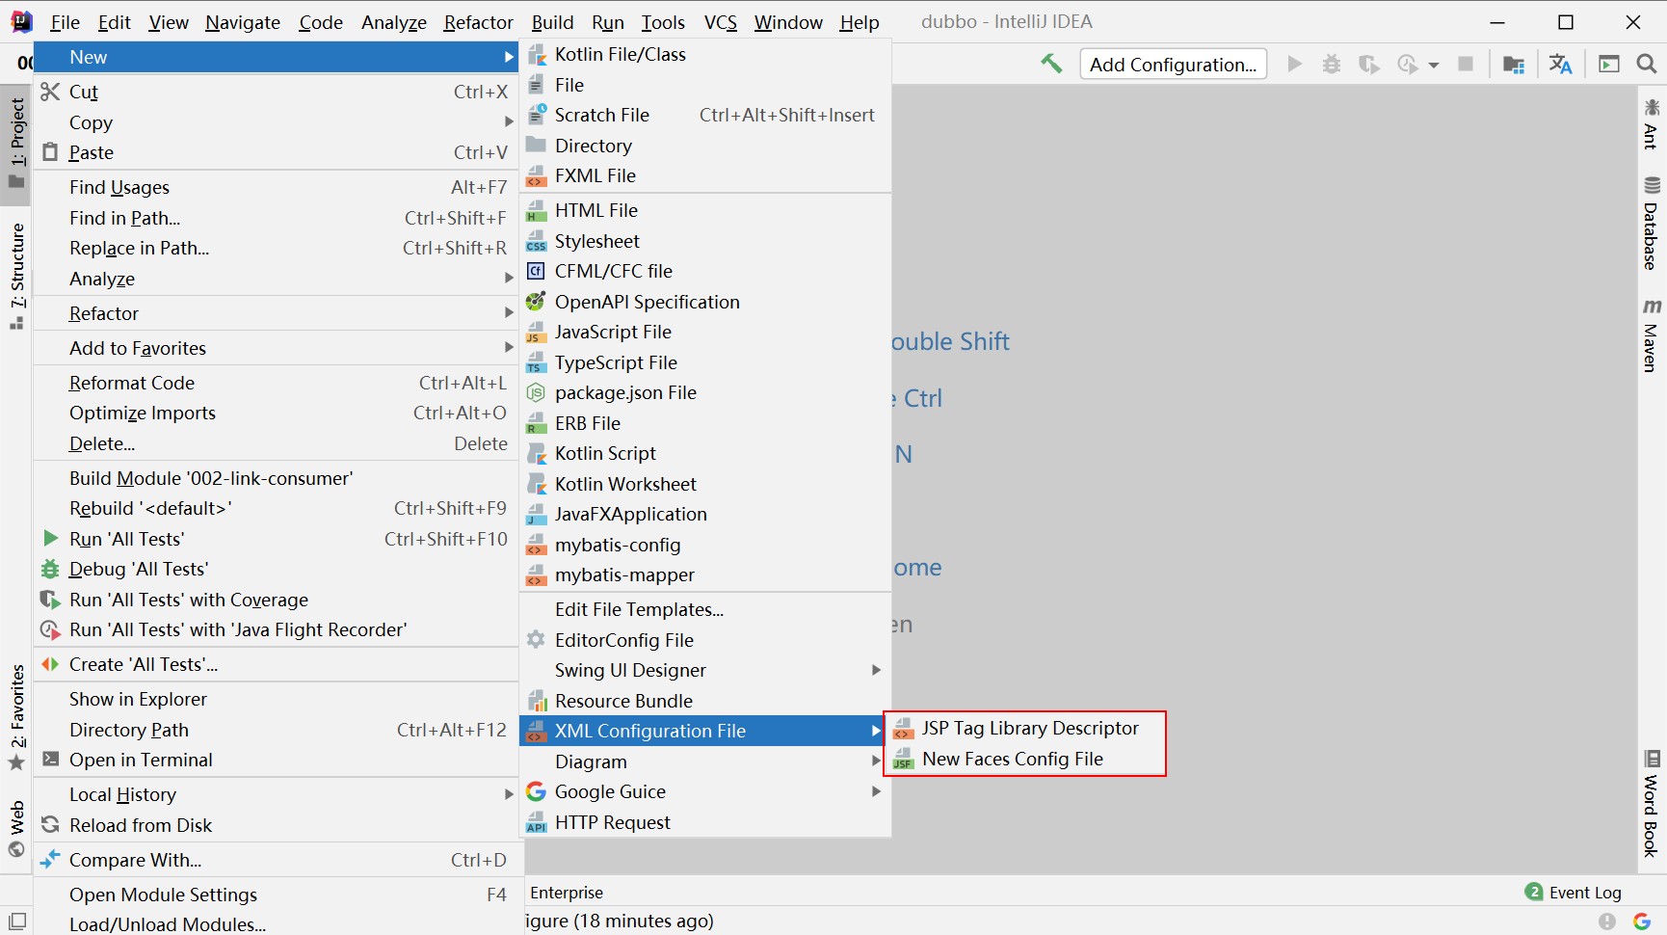Image resolution: width=1667 pixels, height=935 pixels.
Task: Open the Refactor menu item
Action: click(x=103, y=312)
